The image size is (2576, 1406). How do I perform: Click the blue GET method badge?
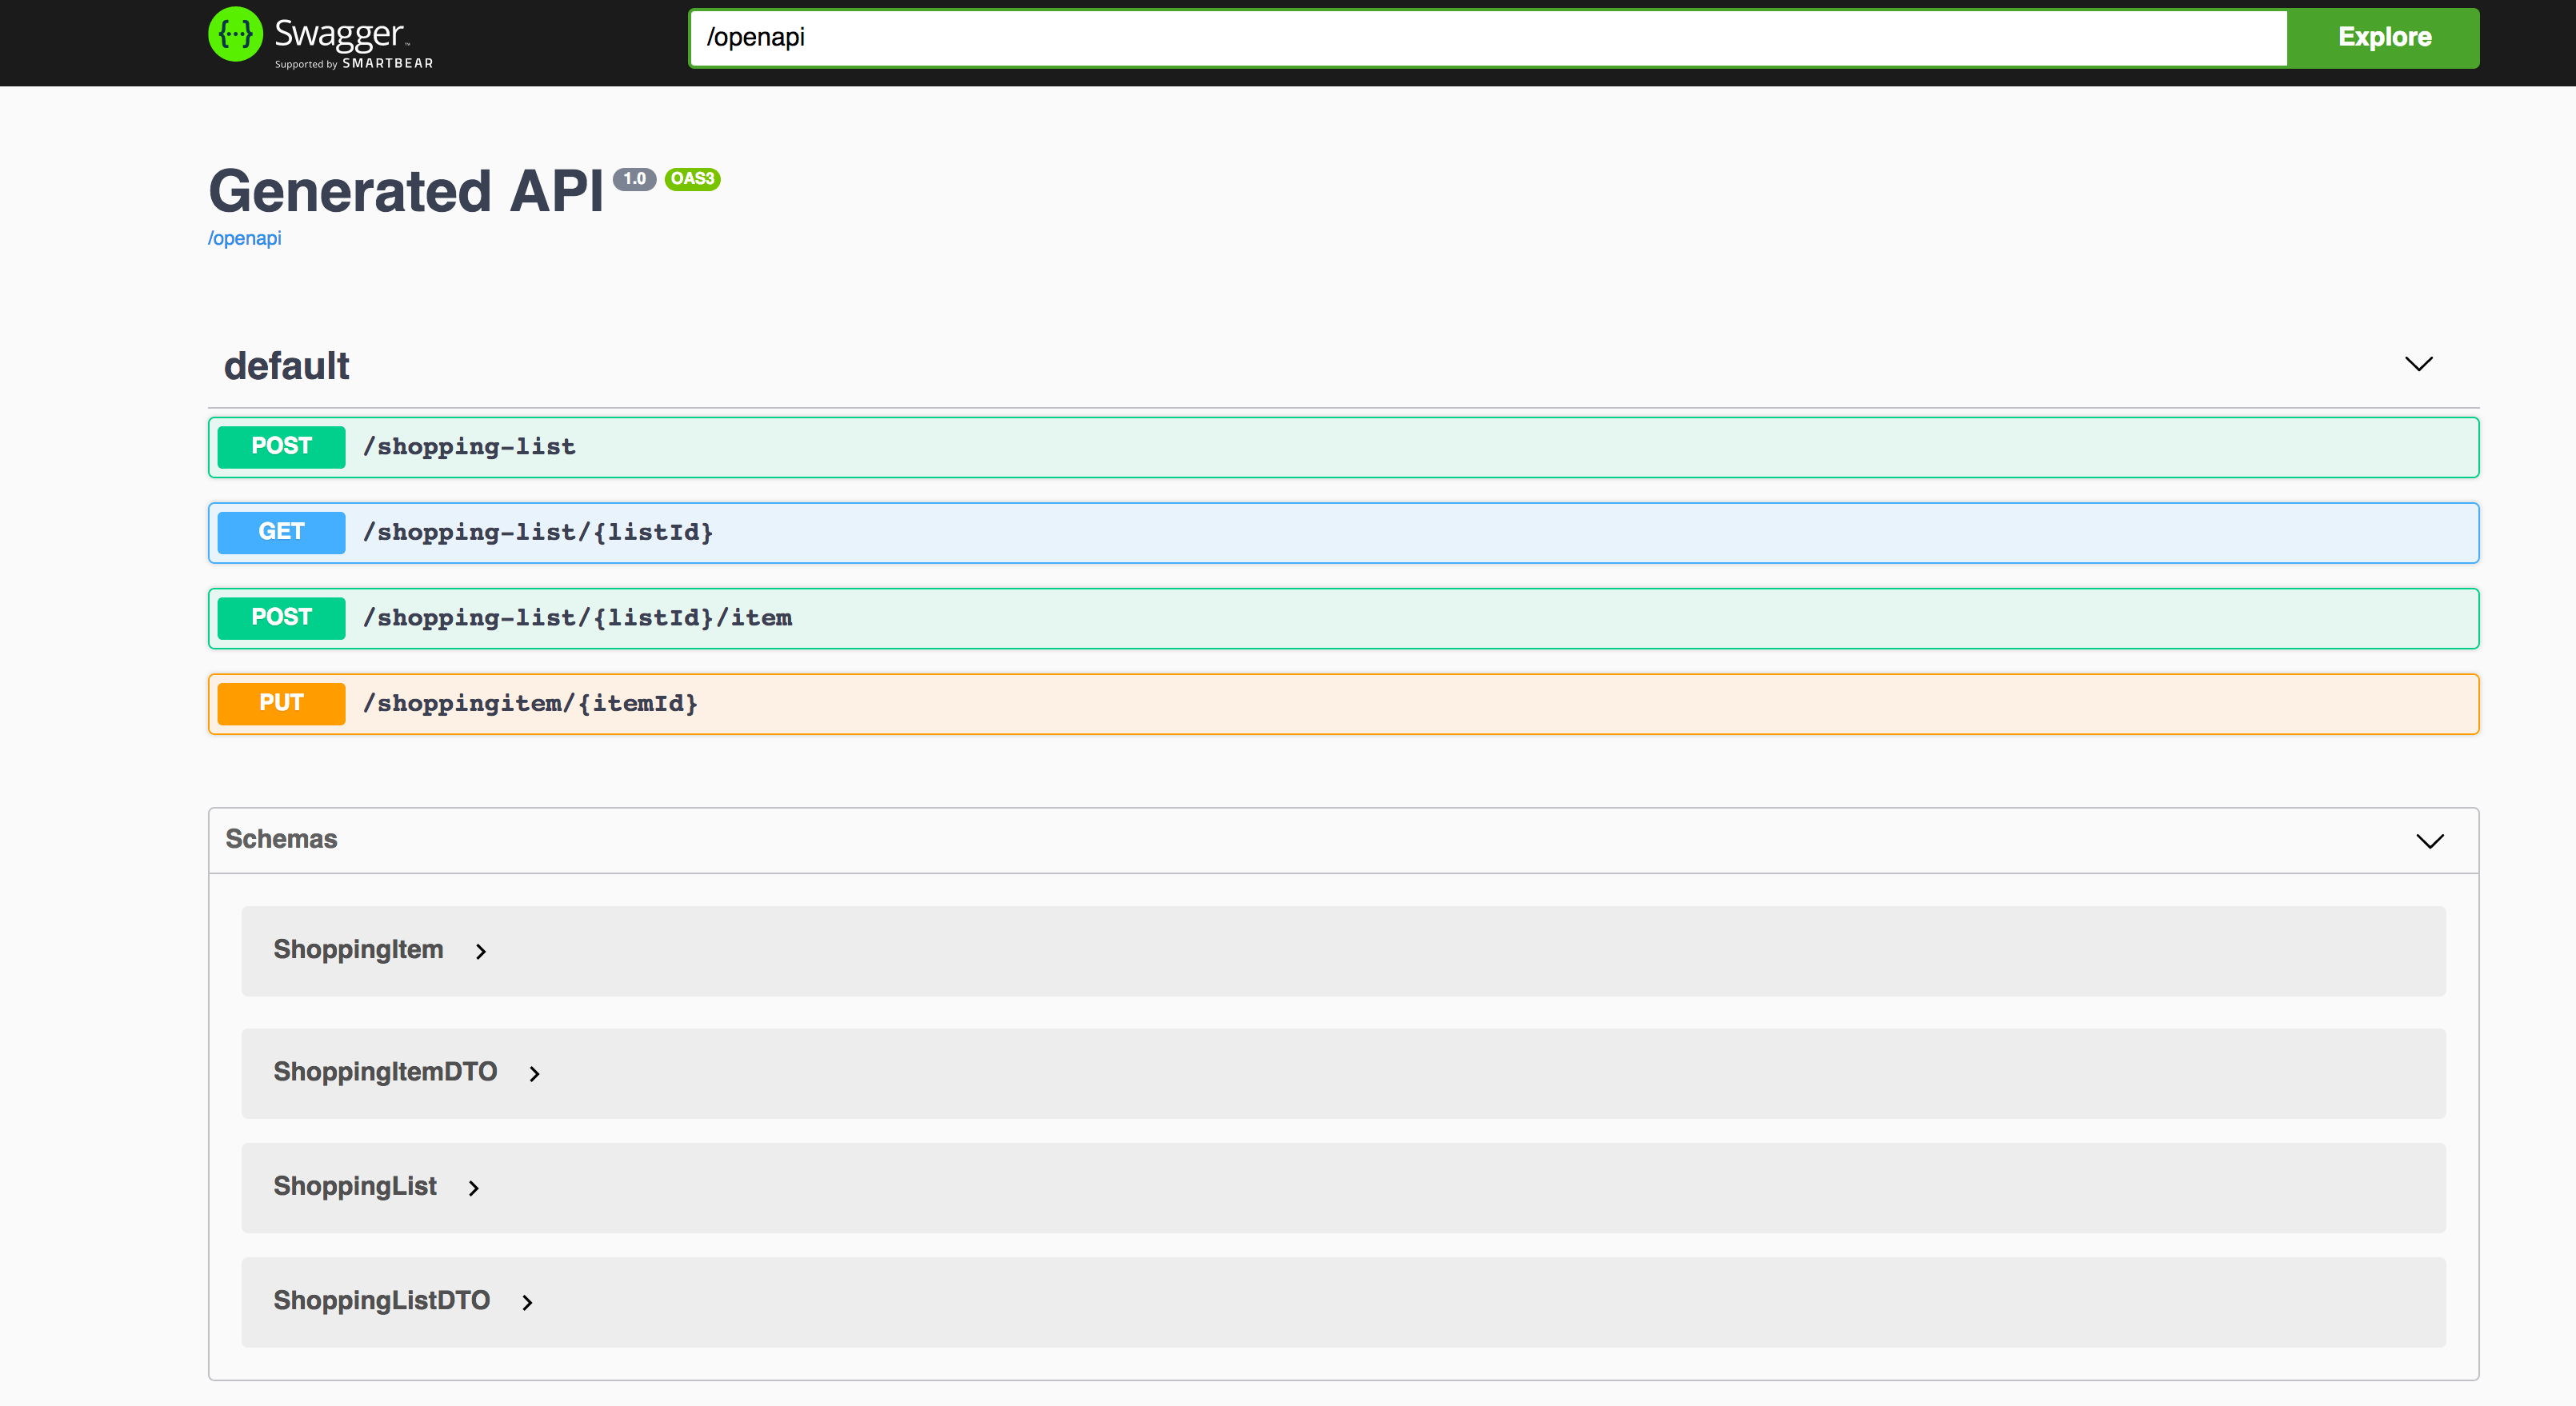[281, 533]
